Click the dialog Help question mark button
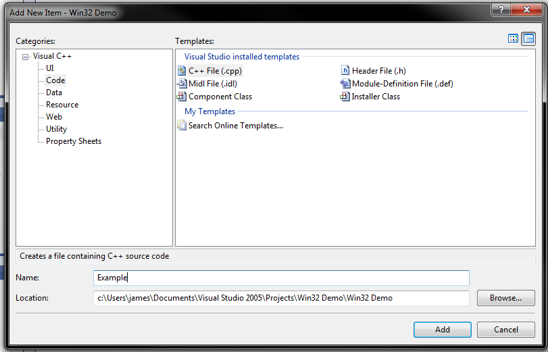 pyautogui.click(x=501, y=9)
